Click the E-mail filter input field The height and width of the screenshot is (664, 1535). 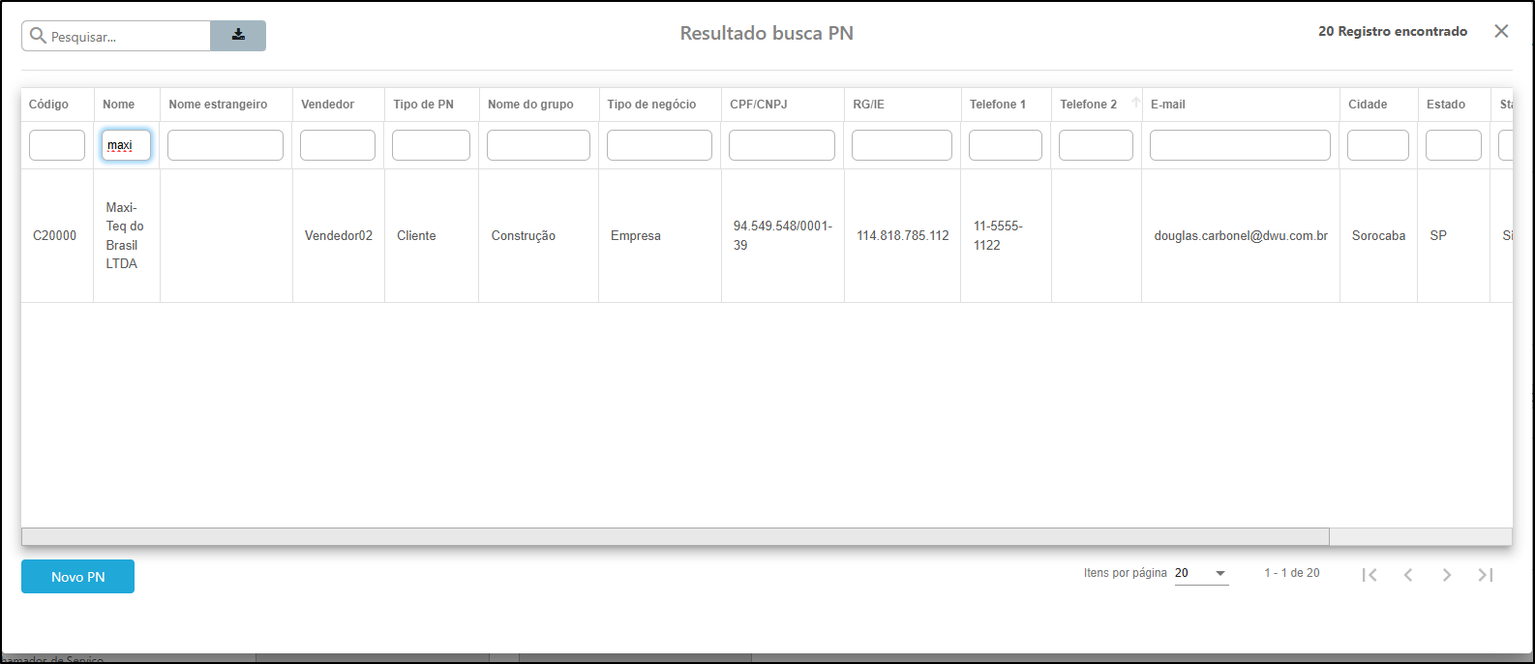[1240, 145]
